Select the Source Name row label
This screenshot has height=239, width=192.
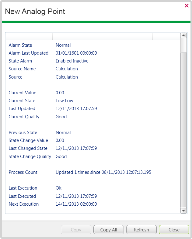point(22,69)
